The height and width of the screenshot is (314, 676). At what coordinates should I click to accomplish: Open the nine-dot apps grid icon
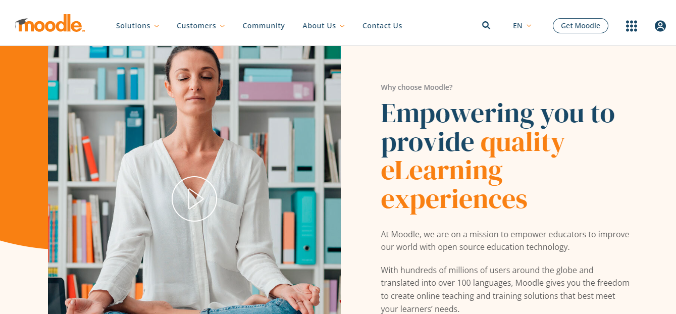click(x=631, y=26)
